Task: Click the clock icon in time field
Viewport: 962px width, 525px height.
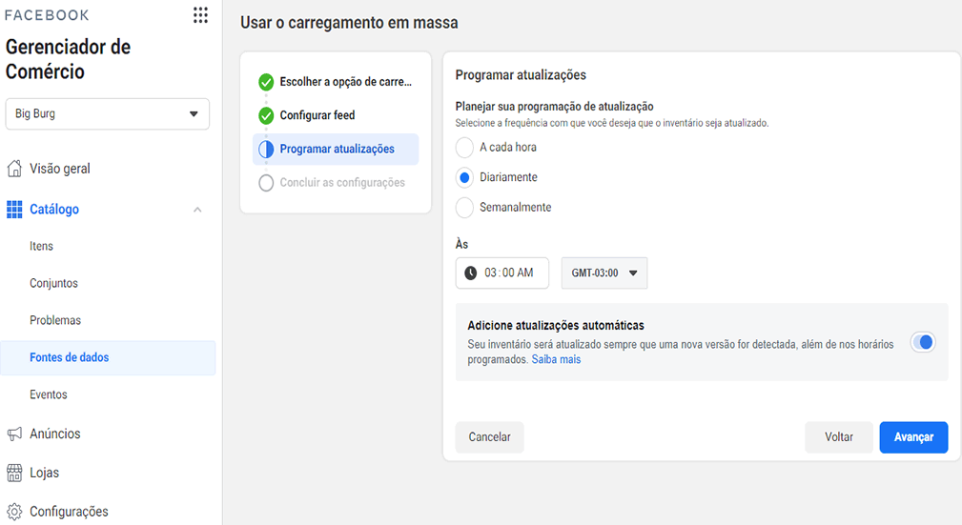Action: (x=471, y=273)
